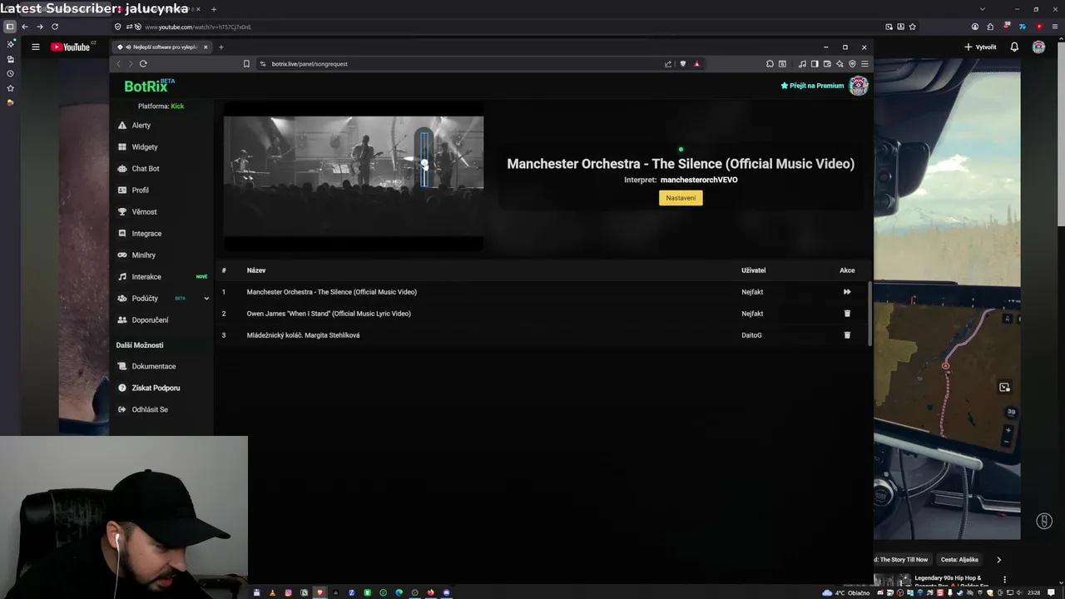Open Brave Rewards triangle icon

(697, 64)
